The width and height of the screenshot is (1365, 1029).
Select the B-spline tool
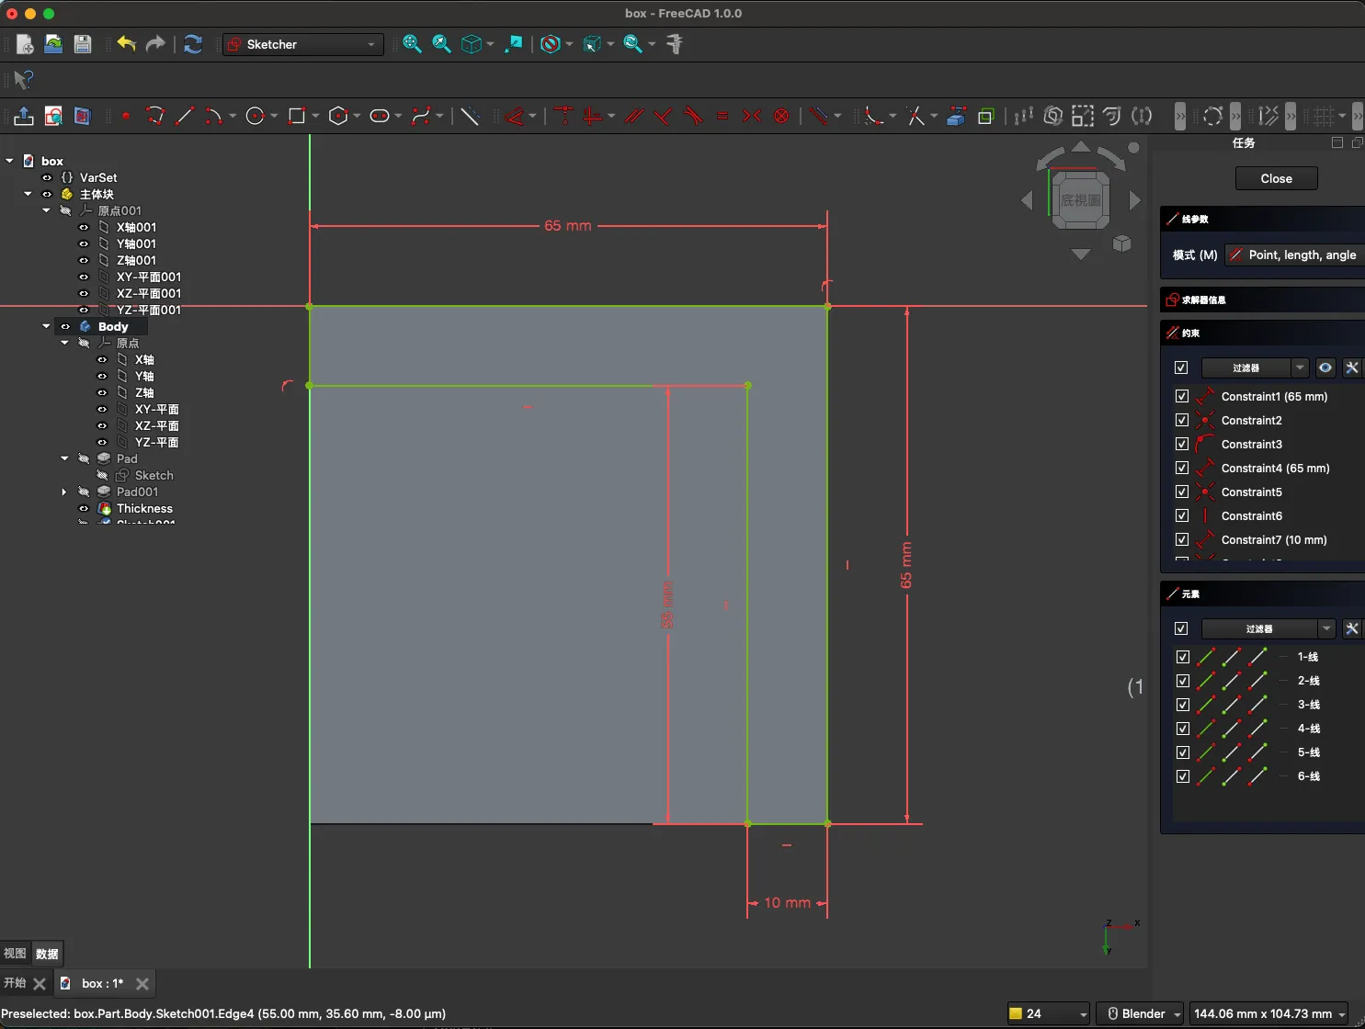pyautogui.click(x=421, y=116)
